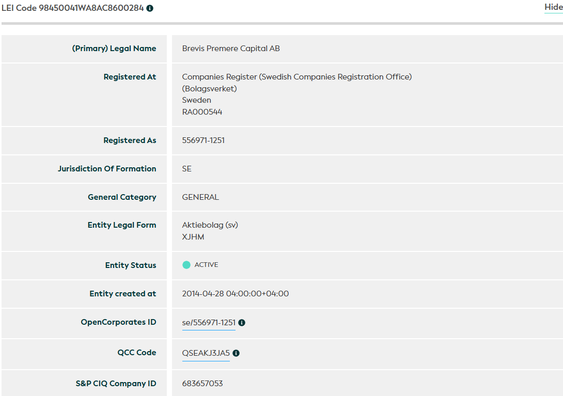Click the GENERAL category value
This screenshot has width=563, height=396.
[x=200, y=197]
